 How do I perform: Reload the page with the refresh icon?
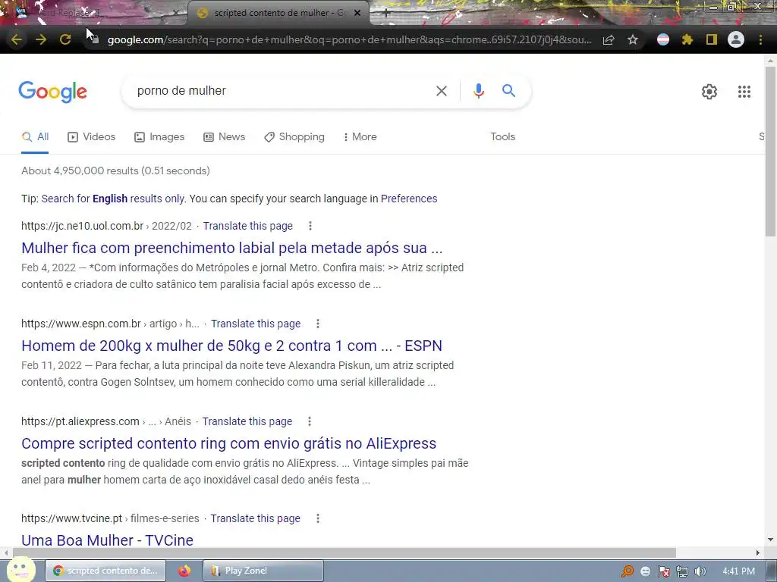coord(65,39)
